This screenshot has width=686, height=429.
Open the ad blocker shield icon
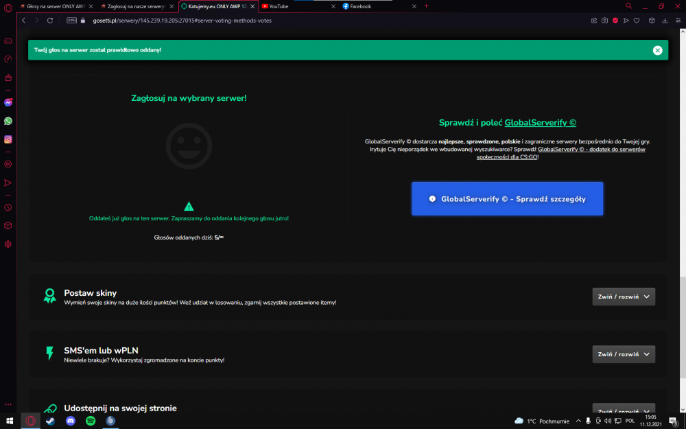(x=615, y=21)
